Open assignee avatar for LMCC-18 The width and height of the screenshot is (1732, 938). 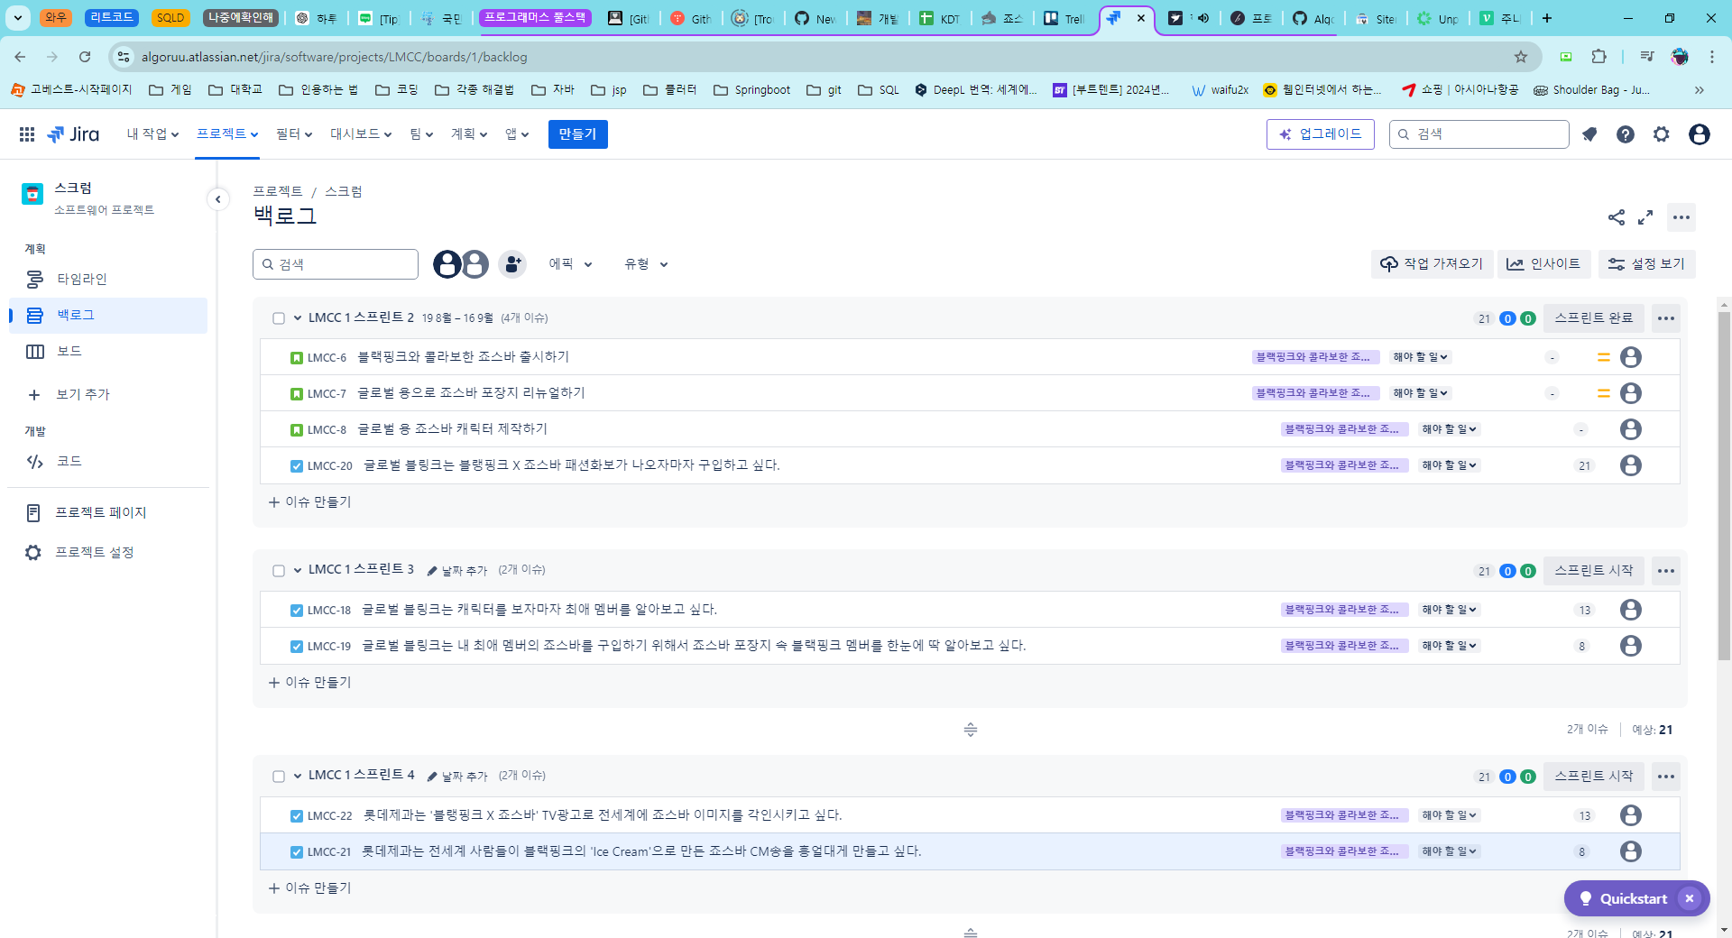[1631, 610]
